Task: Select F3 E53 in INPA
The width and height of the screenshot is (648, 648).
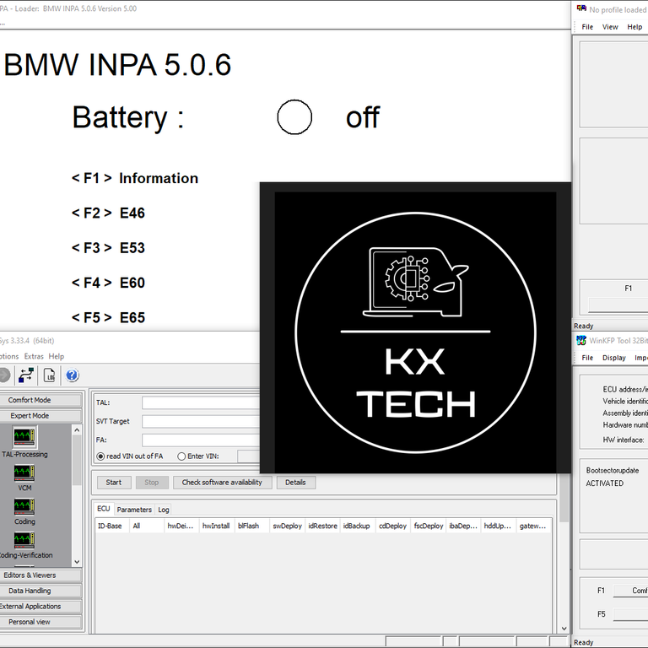Action: [108, 248]
